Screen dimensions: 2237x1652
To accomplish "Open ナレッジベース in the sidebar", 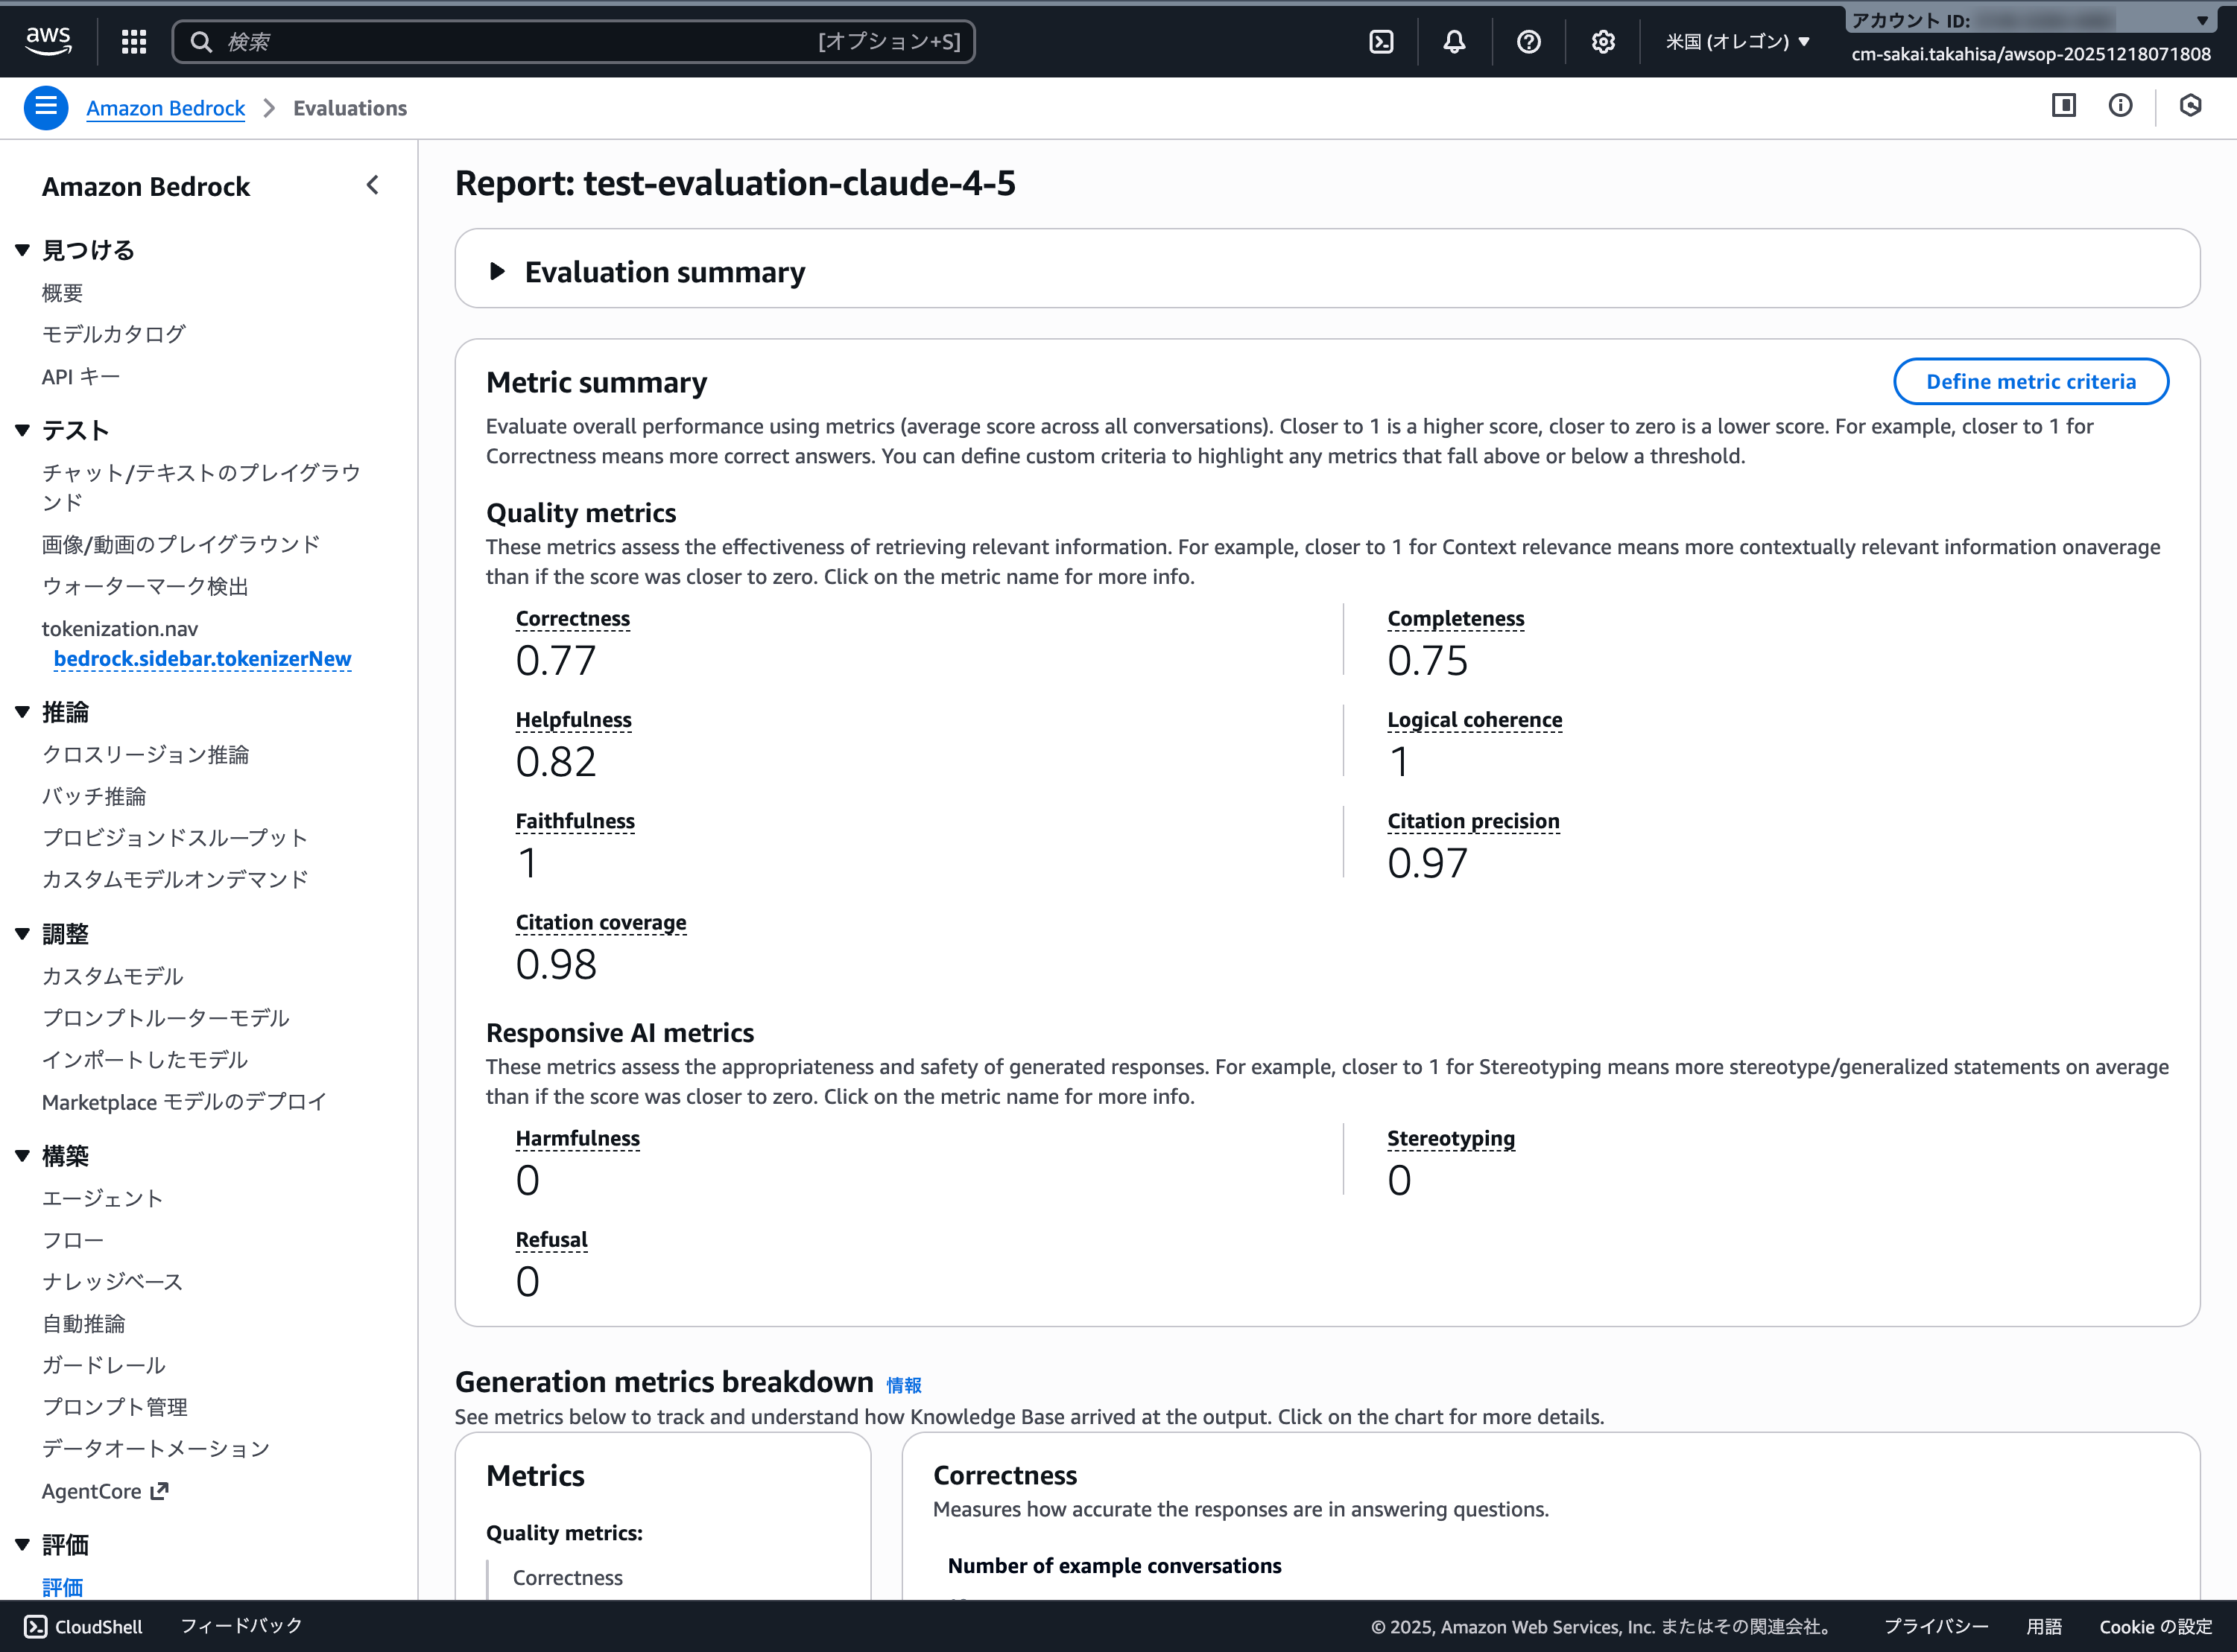I will (x=112, y=1281).
